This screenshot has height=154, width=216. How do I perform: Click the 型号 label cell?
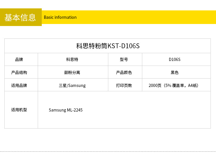[x=124, y=60]
